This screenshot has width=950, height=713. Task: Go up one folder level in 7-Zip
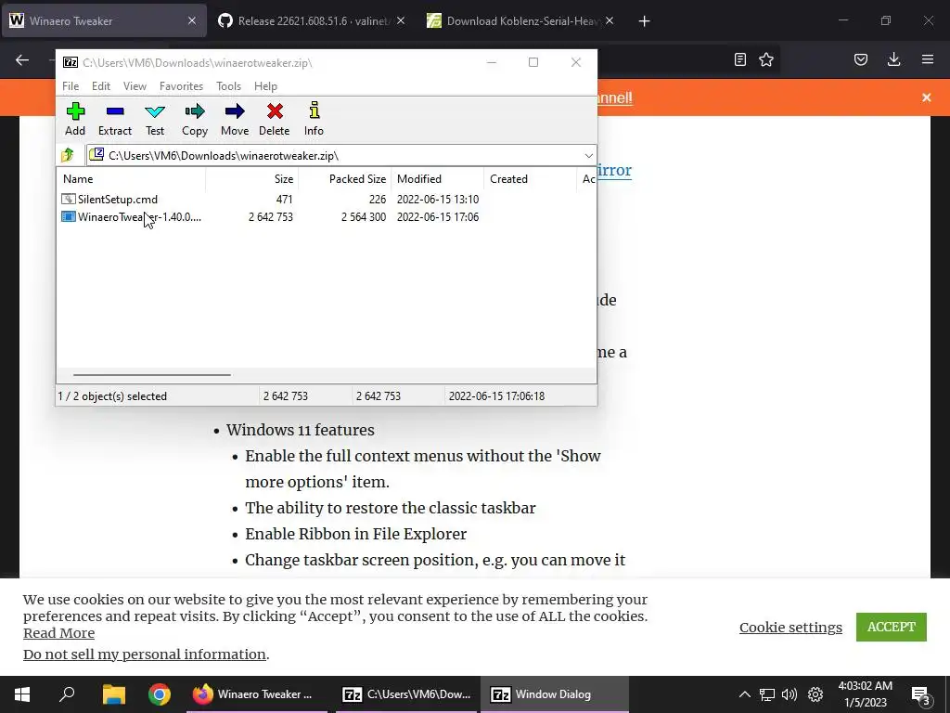67,155
